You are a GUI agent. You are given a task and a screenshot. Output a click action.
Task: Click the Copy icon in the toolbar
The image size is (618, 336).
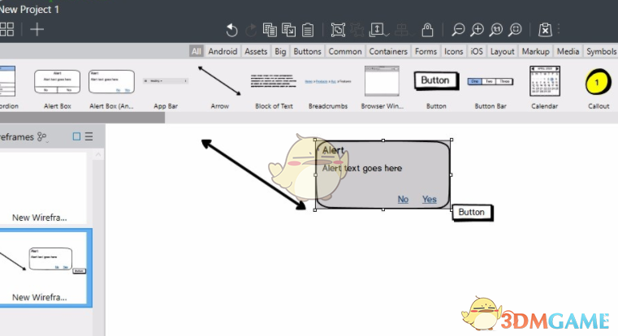point(270,30)
